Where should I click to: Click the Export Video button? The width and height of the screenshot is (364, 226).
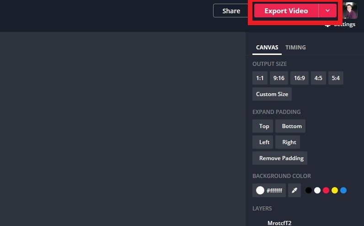point(286,11)
